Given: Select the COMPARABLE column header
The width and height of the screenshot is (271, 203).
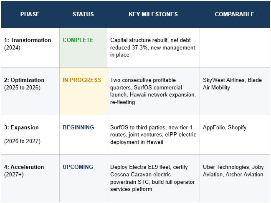Looking at the screenshot, I should tap(234, 14).
